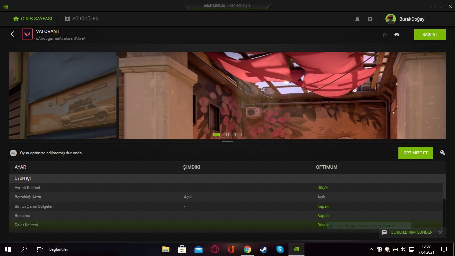Click the panel divider handle below the screenshots
This screenshot has height=256, width=455.
click(x=227, y=142)
